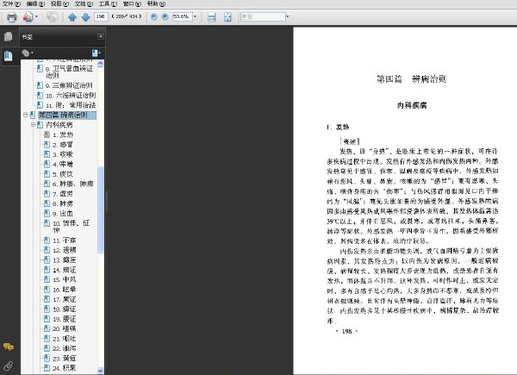Open bookmark 11. 附: 常用治法

pyautogui.click(x=71, y=105)
